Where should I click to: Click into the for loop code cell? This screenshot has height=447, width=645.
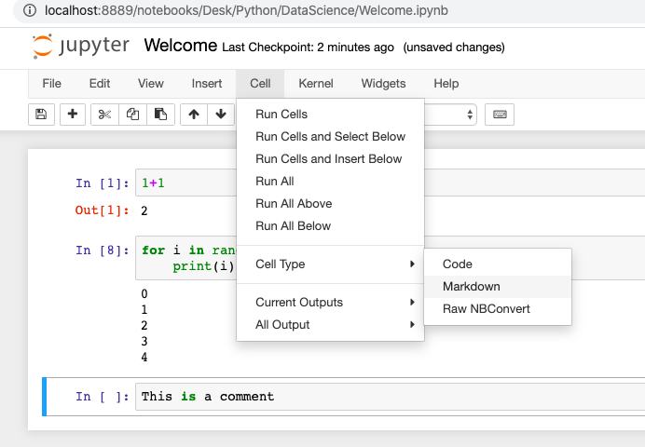[187, 258]
